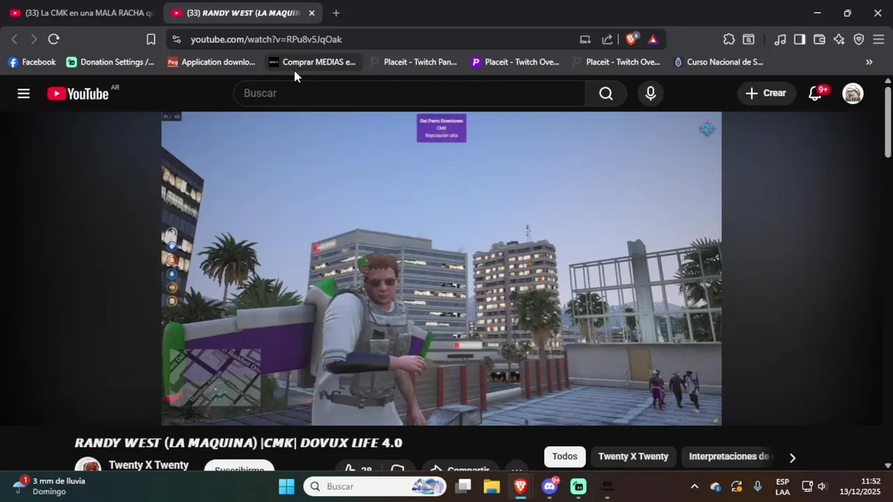The width and height of the screenshot is (893, 502).
Task: Open YouTube notifications bell
Action: (815, 93)
